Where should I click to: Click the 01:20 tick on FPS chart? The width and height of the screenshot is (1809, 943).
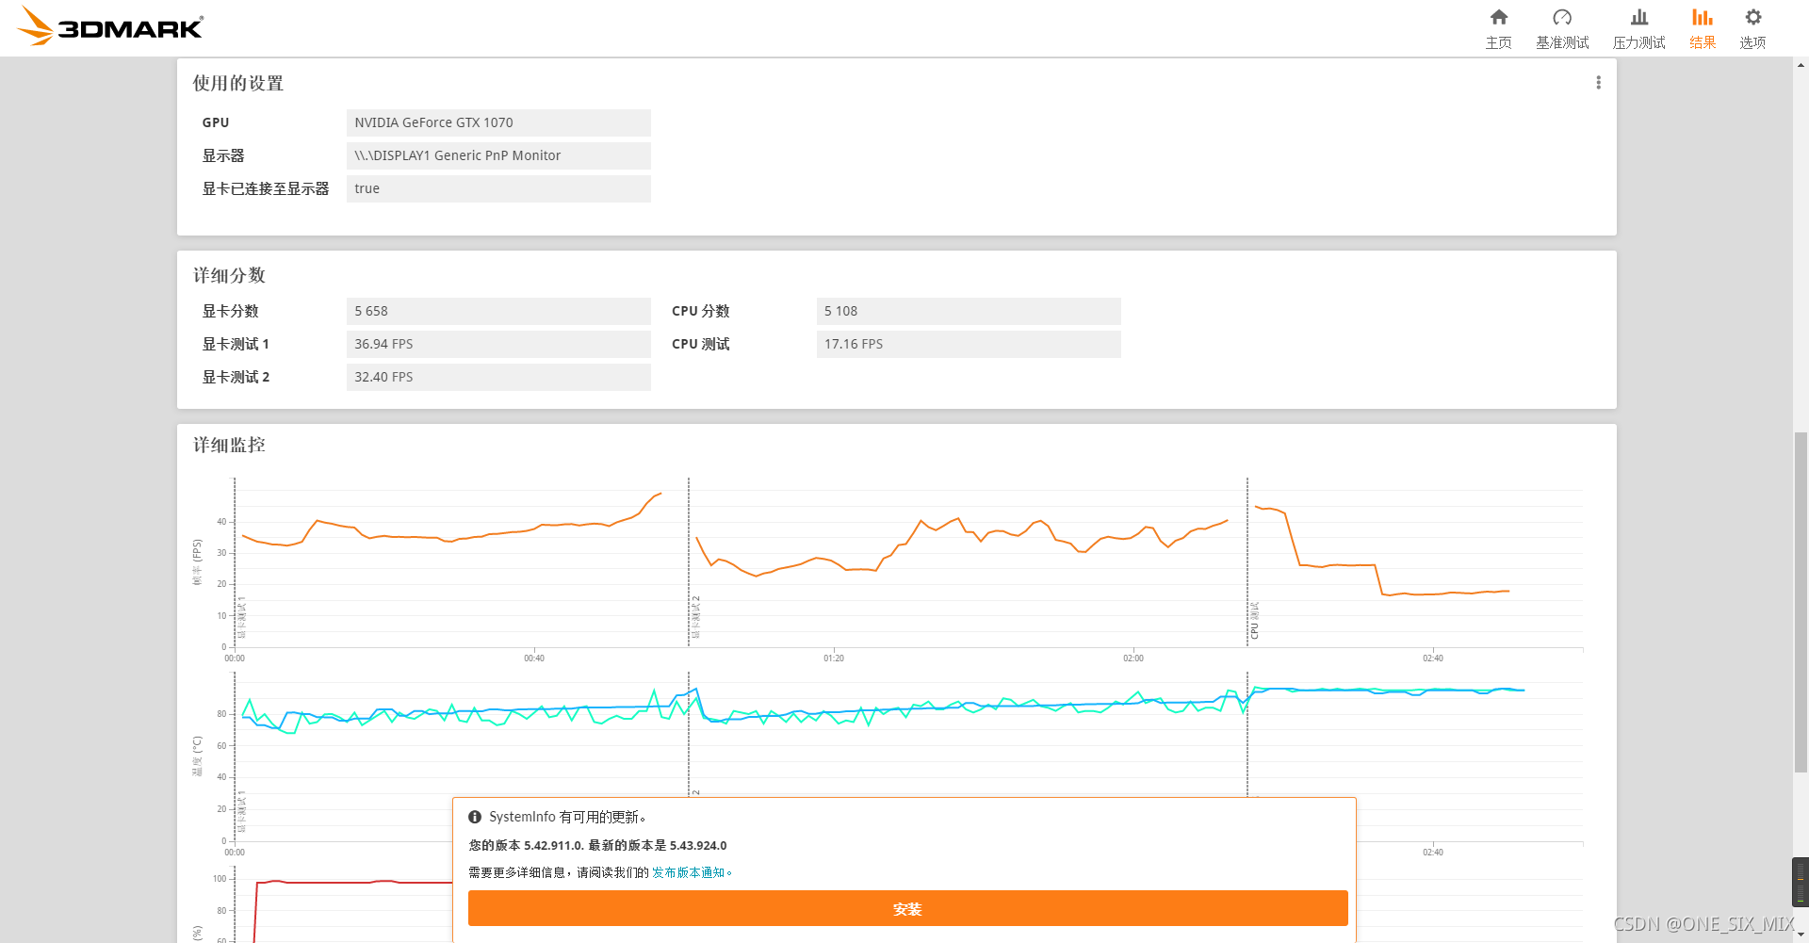tap(834, 658)
